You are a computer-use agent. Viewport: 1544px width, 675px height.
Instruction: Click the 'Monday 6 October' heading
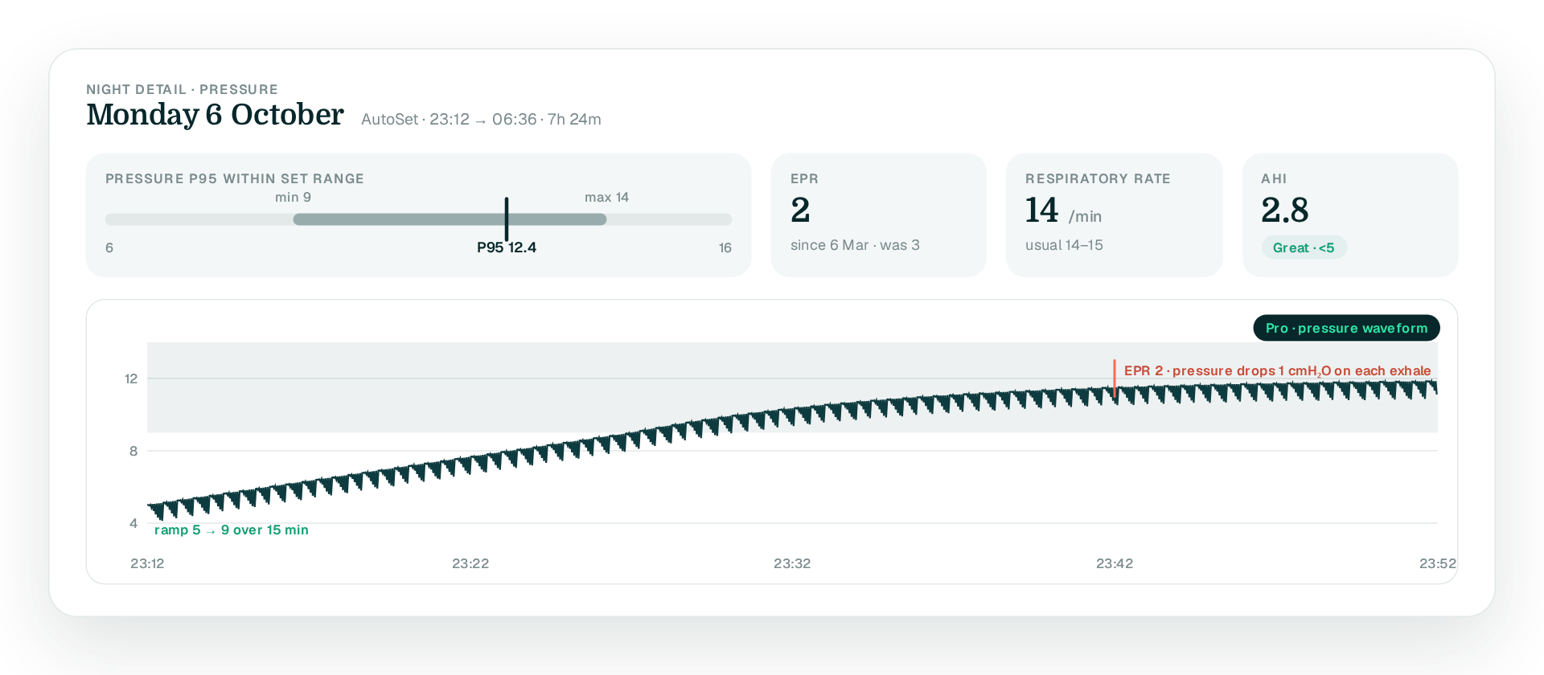(x=215, y=115)
